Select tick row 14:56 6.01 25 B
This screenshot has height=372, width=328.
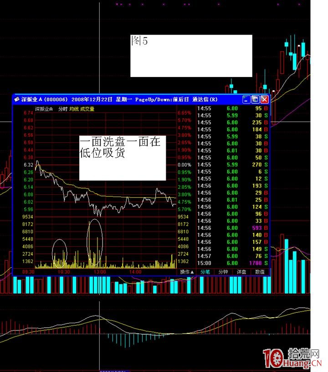point(232,200)
